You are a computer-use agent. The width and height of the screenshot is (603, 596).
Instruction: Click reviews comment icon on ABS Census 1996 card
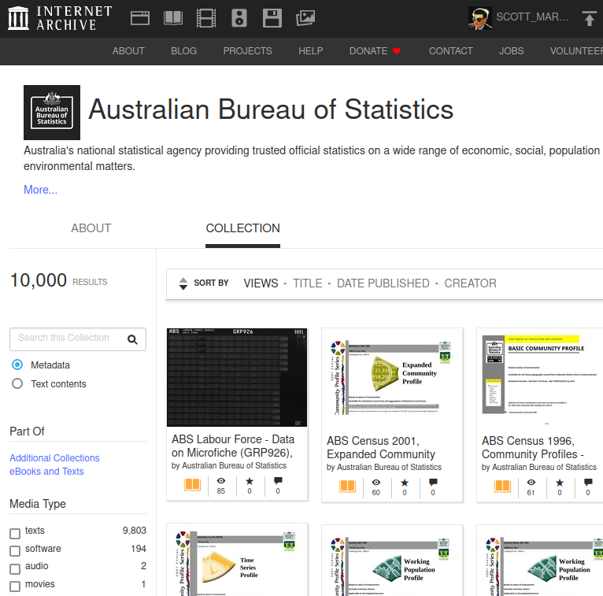[588, 482]
